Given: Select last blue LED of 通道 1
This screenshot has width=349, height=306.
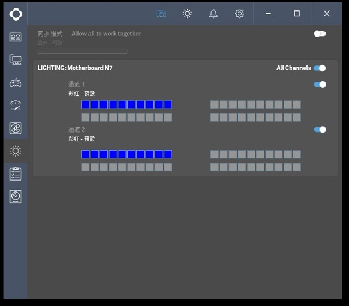Looking at the screenshot, I should click(x=168, y=105).
